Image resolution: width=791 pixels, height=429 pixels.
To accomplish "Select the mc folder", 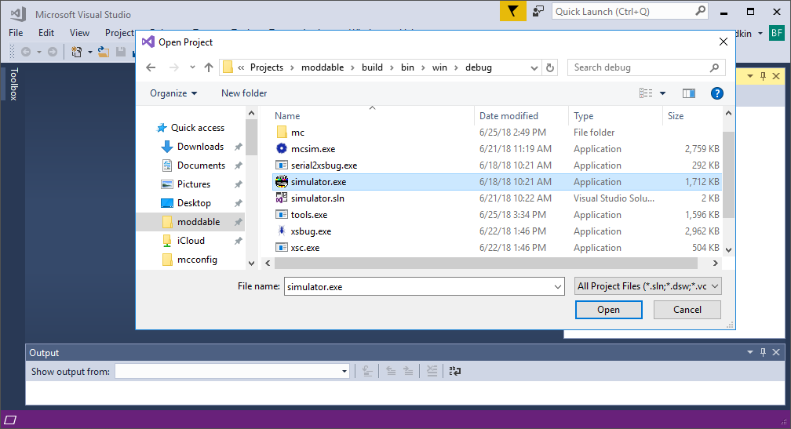I will (x=497, y=133).
